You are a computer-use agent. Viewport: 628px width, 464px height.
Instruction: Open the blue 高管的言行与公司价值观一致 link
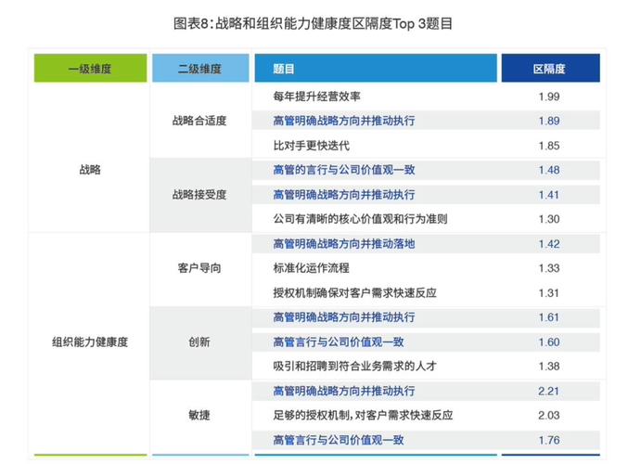pyautogui.click(x=344, y=170)
